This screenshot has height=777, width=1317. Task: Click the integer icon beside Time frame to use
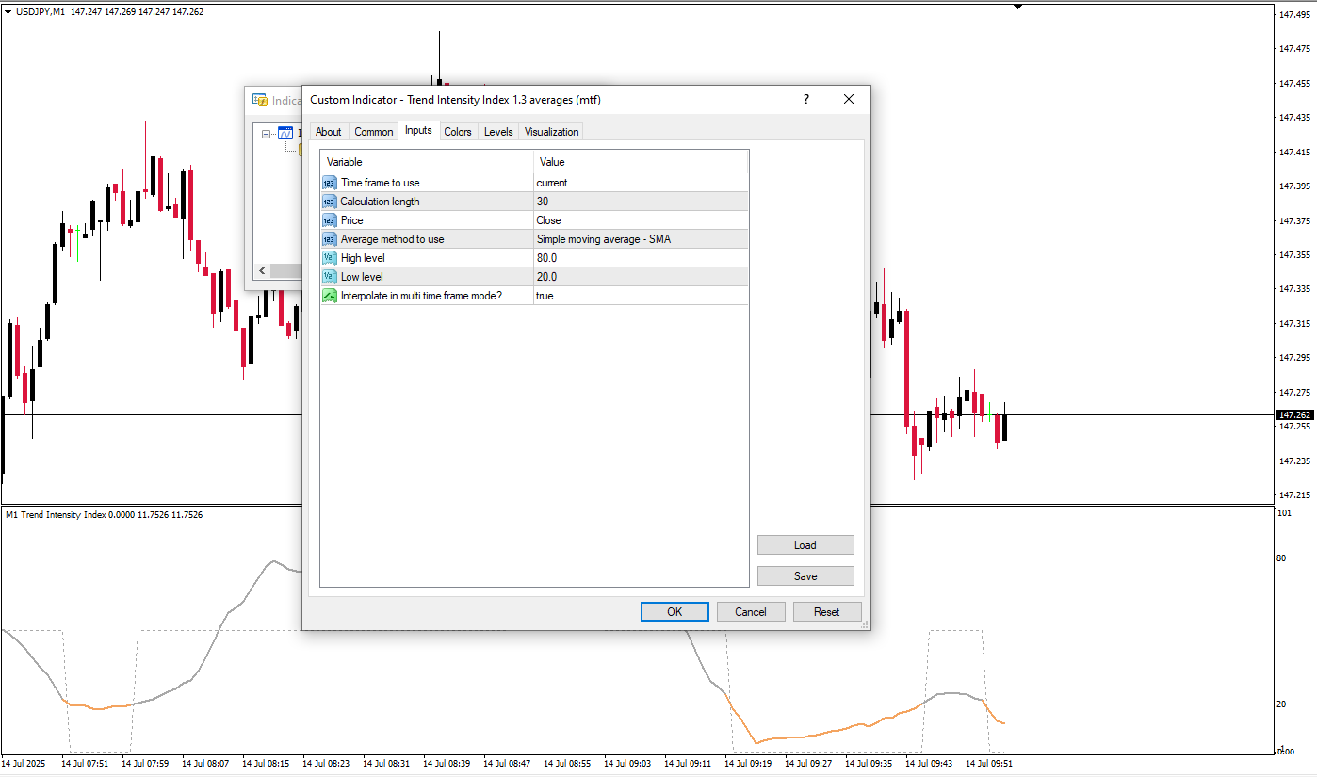click(x=329, y=183)
